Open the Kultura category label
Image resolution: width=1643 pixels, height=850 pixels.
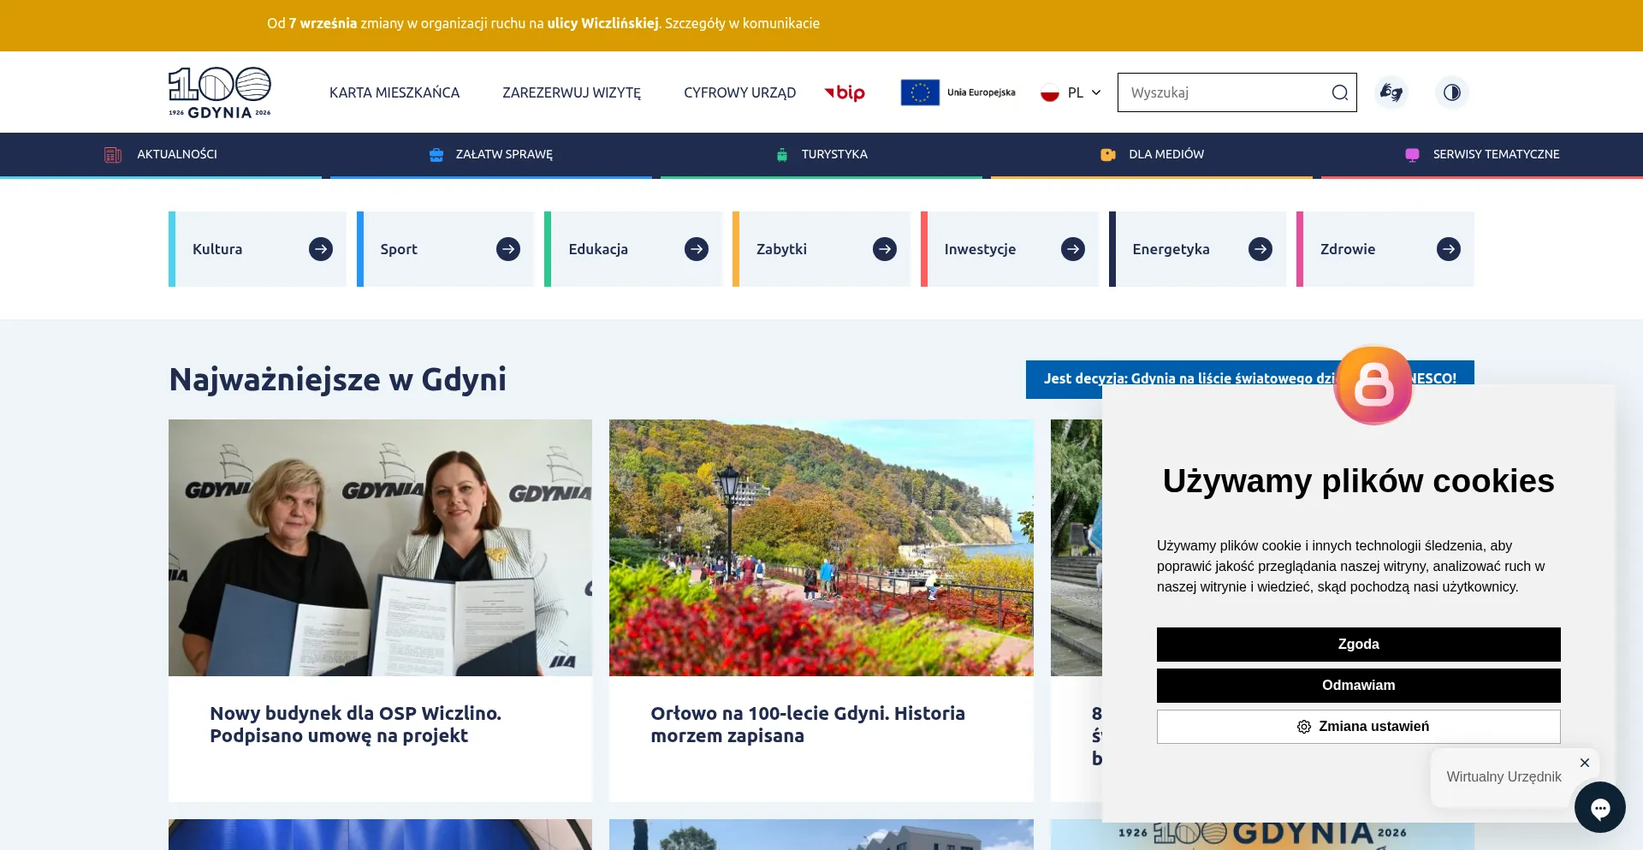tap(217, 249)
